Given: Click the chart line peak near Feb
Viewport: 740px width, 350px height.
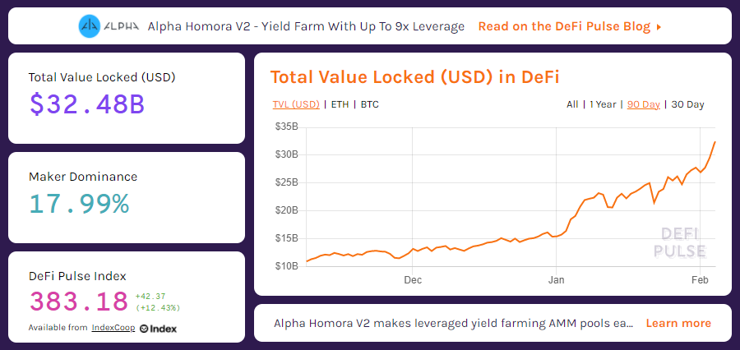Looking at the screenshot, I should click(715, 141).
